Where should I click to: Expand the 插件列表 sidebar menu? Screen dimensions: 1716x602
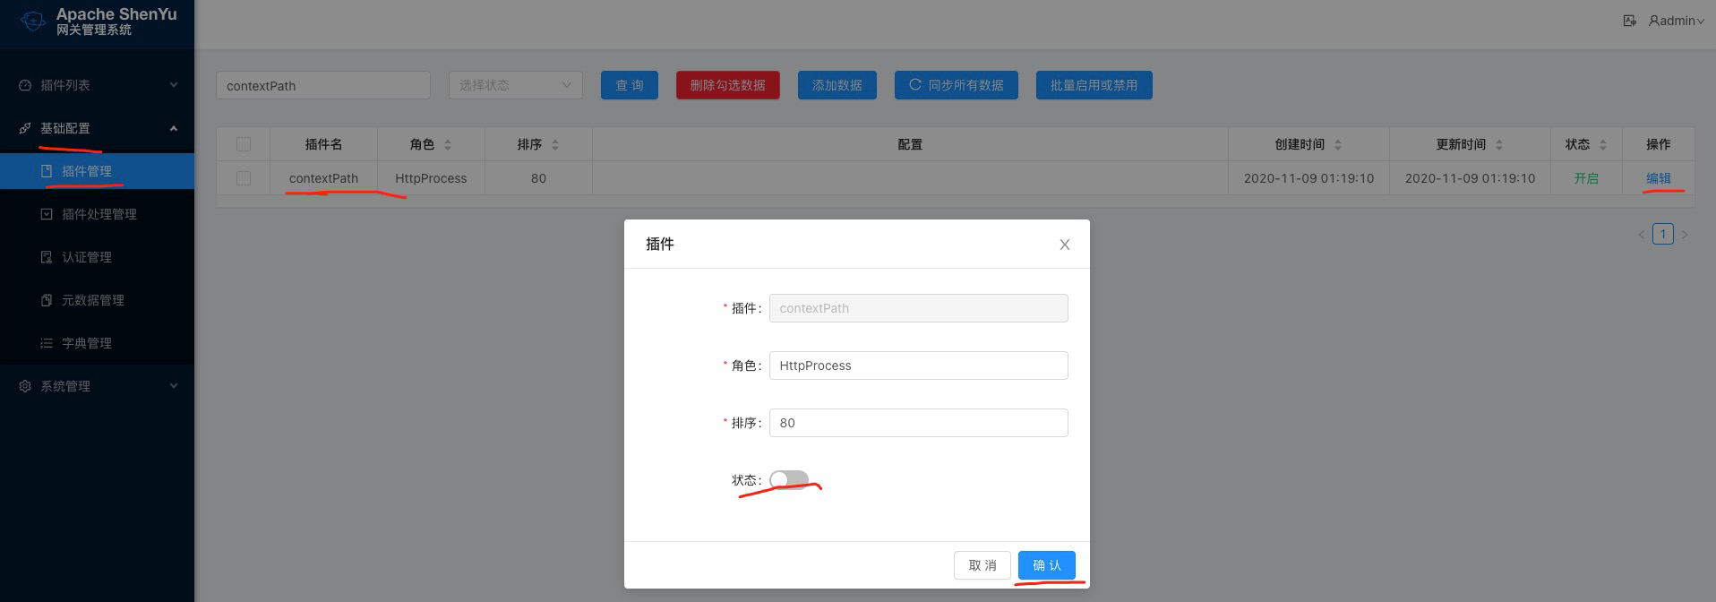97,85
